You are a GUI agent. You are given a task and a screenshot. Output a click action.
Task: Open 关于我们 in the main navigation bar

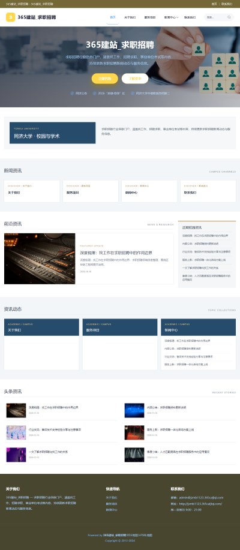click(130, 17)
